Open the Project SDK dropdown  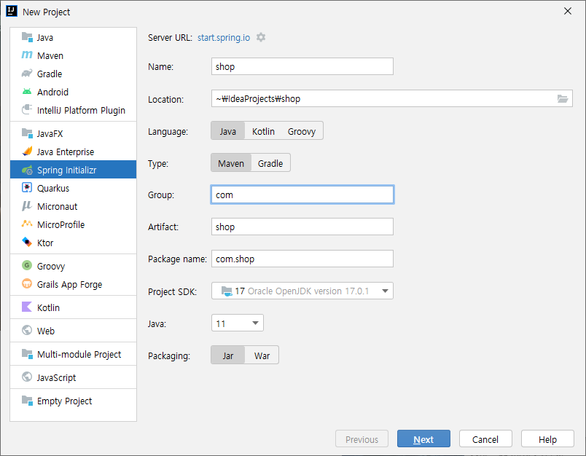click(302, 291)
